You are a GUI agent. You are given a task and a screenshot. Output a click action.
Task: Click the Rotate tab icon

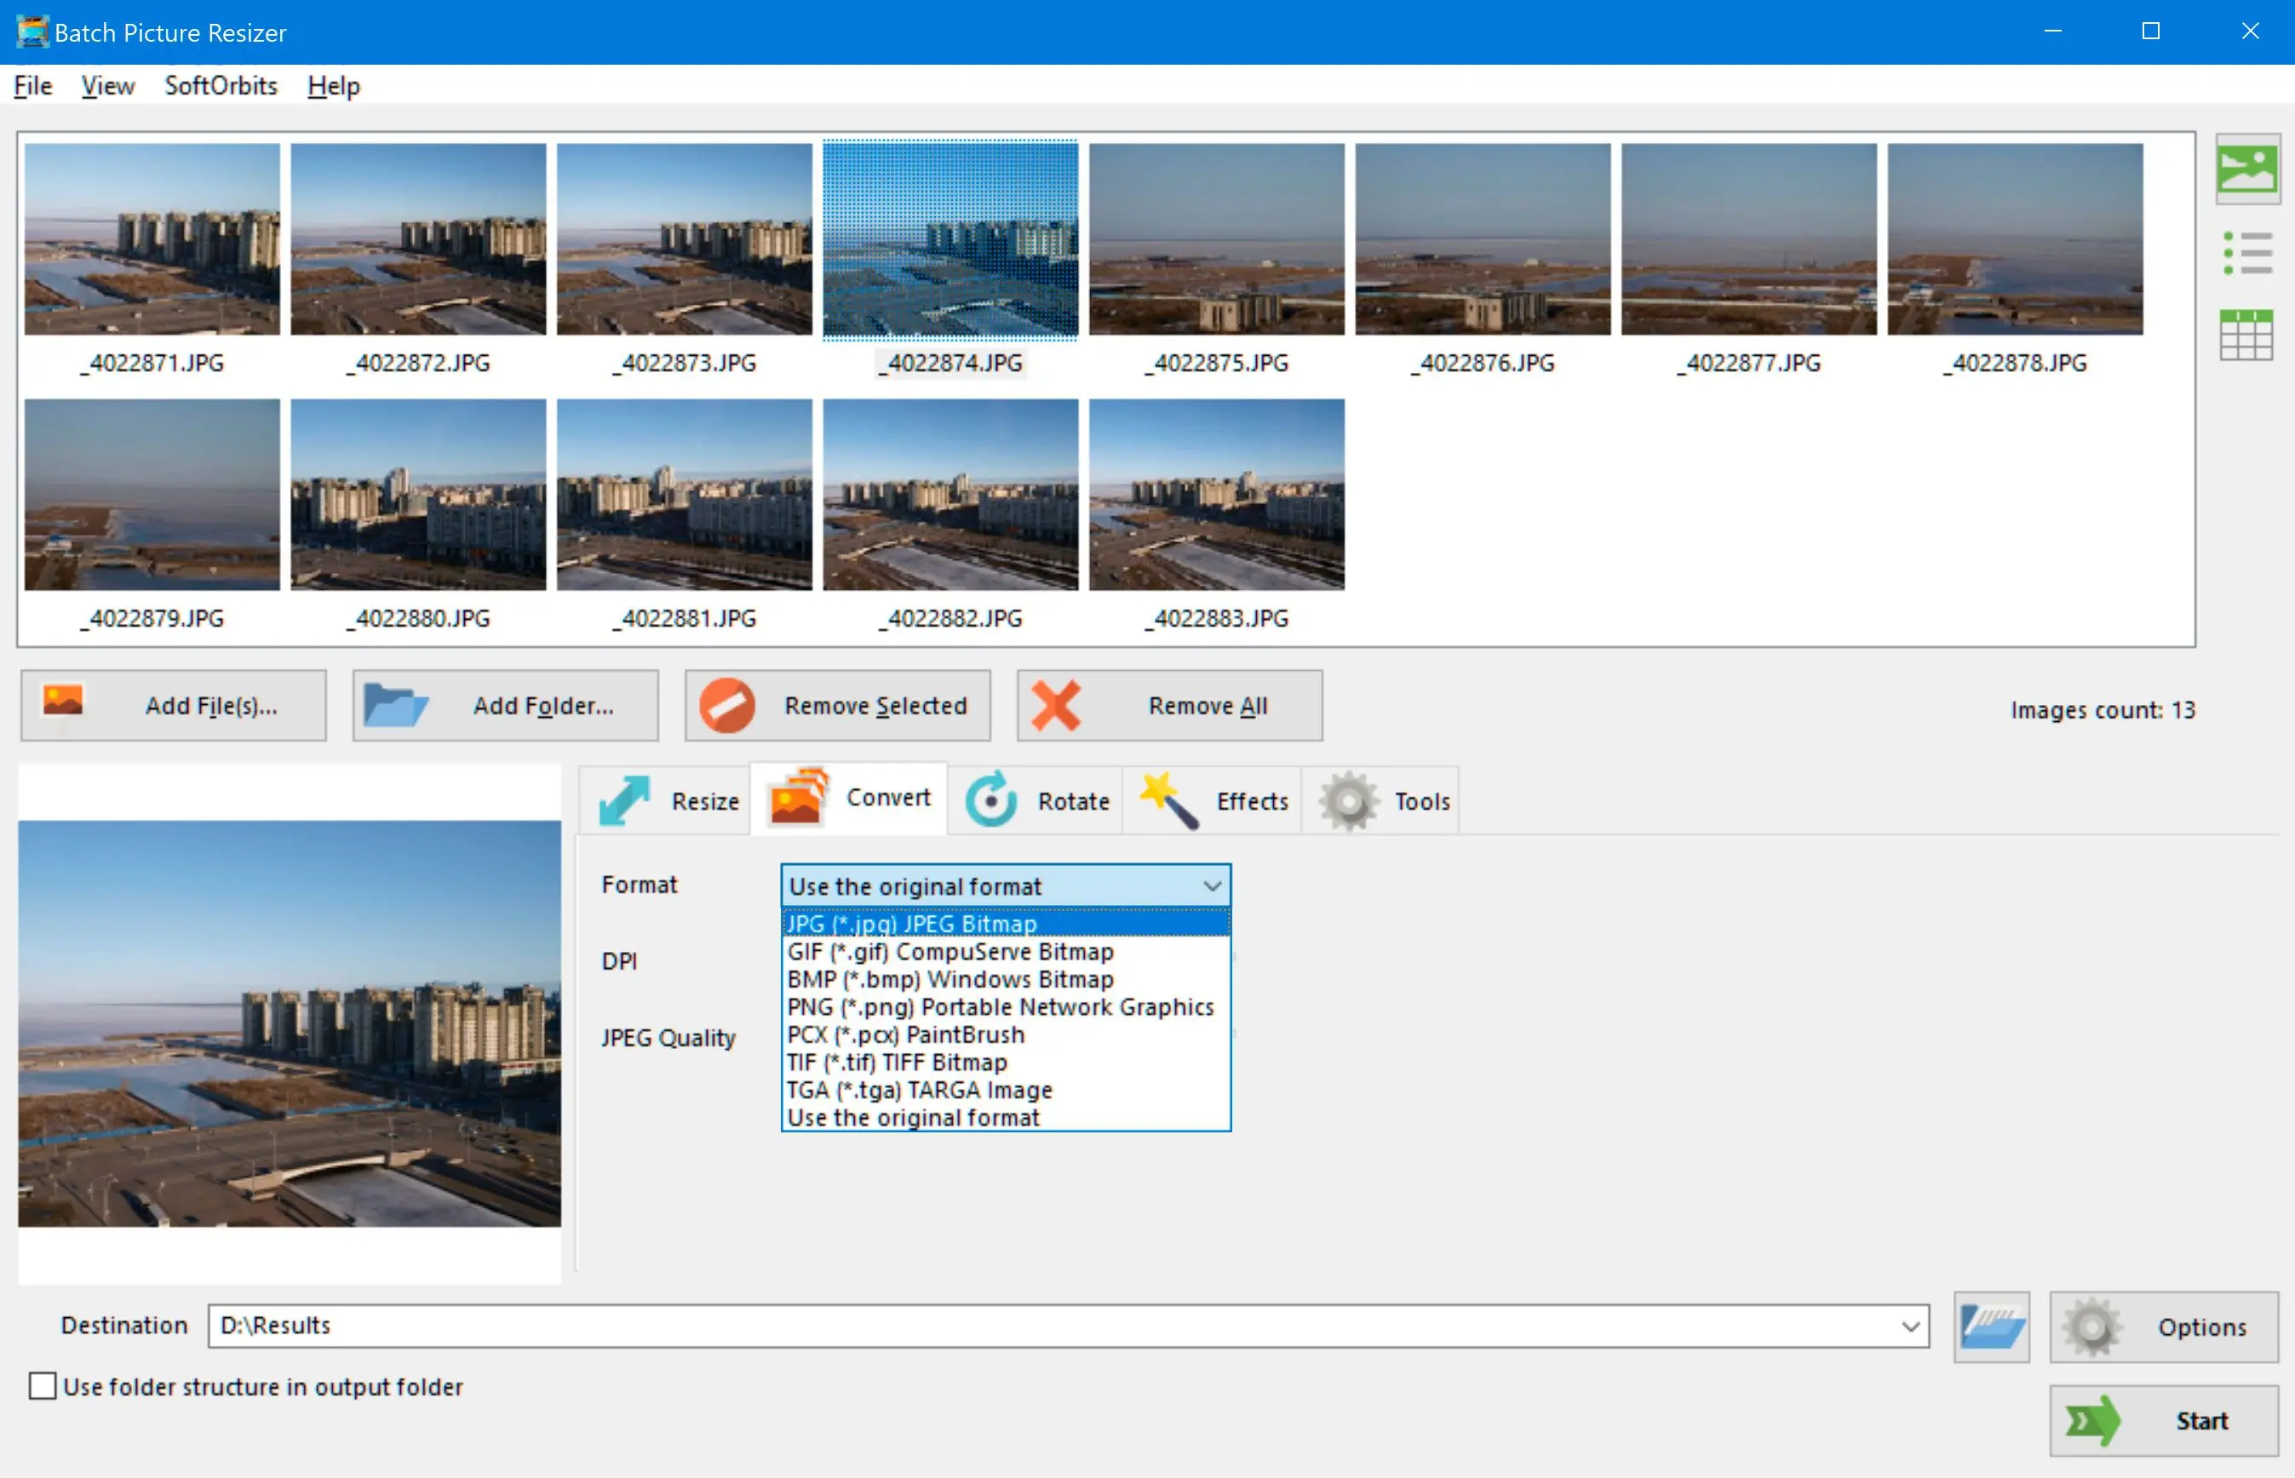click(x=989, y=801)
